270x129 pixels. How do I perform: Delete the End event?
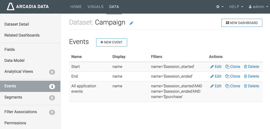[251, 76]
